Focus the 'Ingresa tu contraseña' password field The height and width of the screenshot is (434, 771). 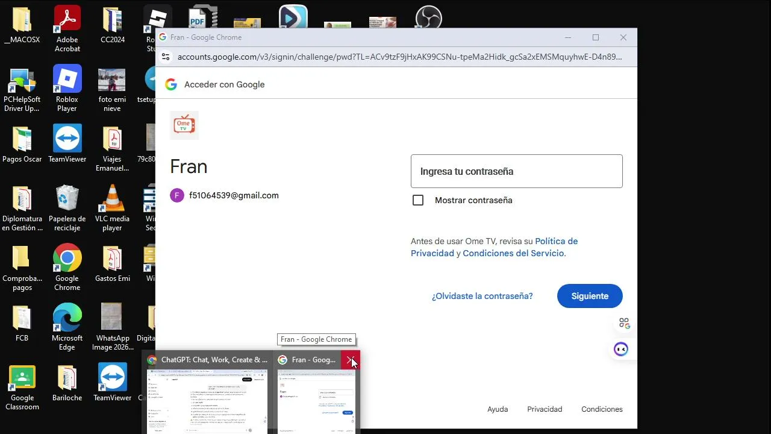click(x=517, y=171)
